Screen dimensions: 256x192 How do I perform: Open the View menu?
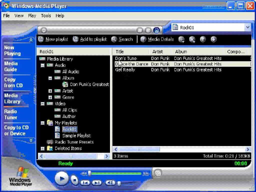(x=19, y=16)
